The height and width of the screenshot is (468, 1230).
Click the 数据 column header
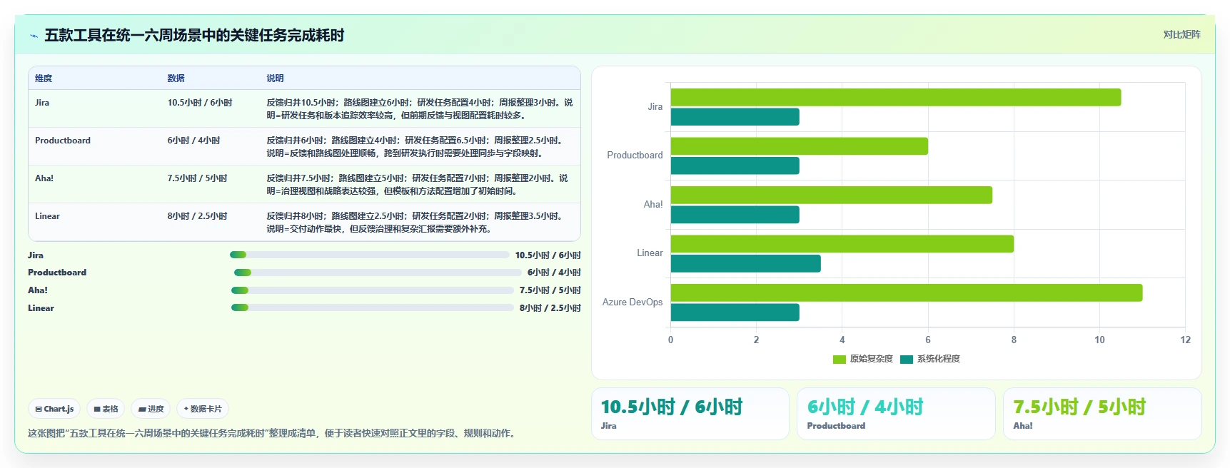pyautogui.click(x=176, y=78)
